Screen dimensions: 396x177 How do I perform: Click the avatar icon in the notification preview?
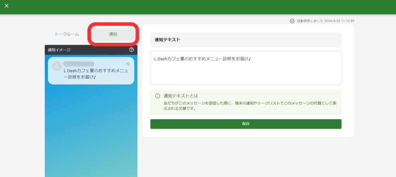point(57,66)
